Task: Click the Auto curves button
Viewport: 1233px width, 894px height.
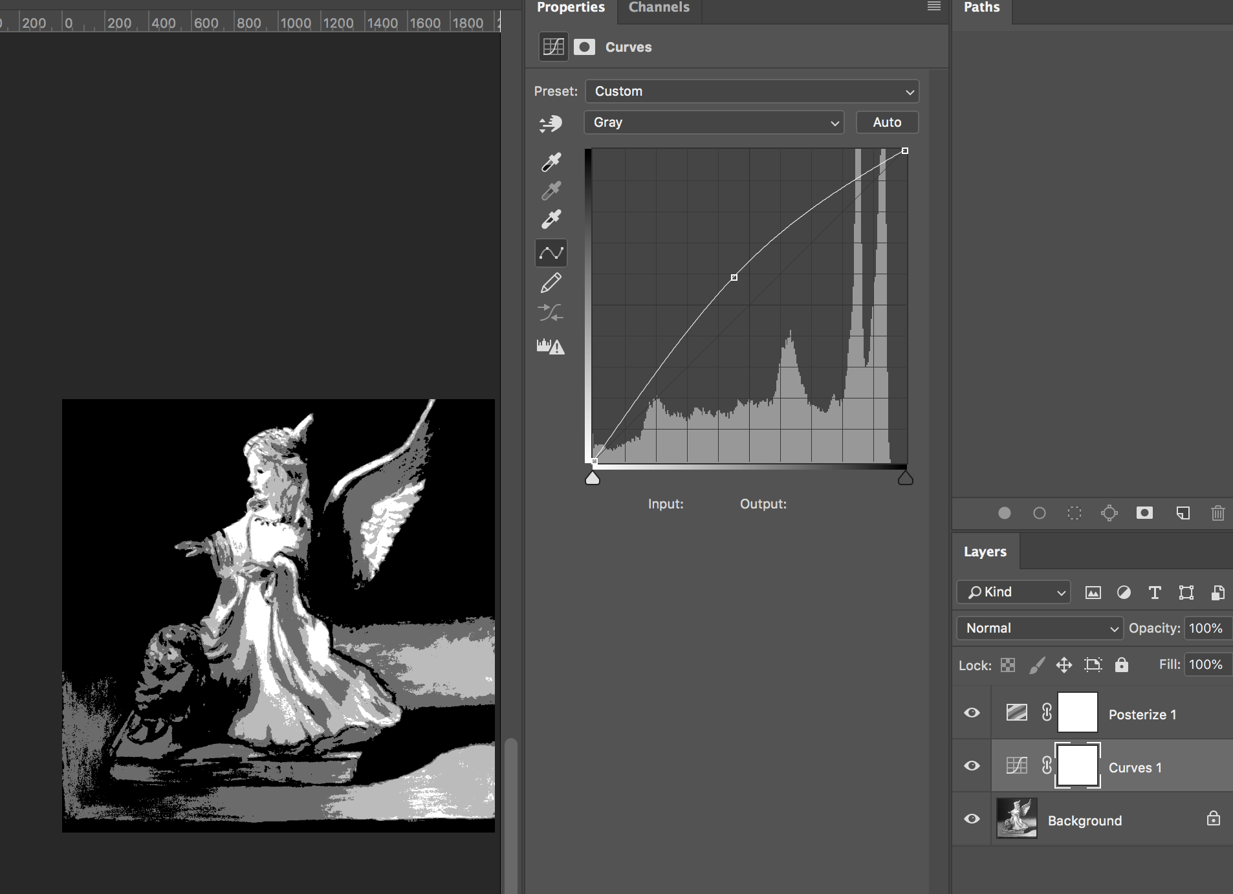Action: [887, 122]
